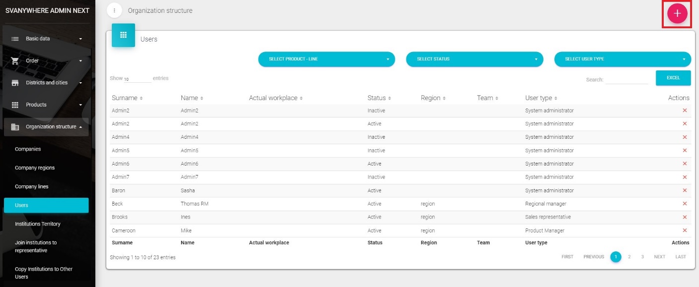
Task: Expand the Basic data sidebar menu
Action: click(47, 39)
